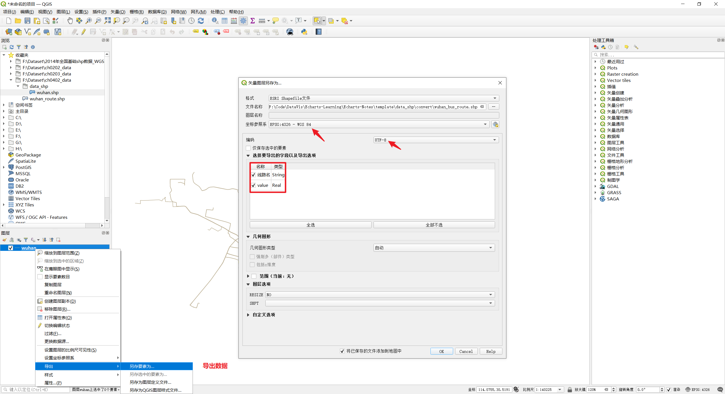The width and height of the screenshot is (725, 394).
Task: Click the Measure Line ruler icon
Action: click(262, 21)
